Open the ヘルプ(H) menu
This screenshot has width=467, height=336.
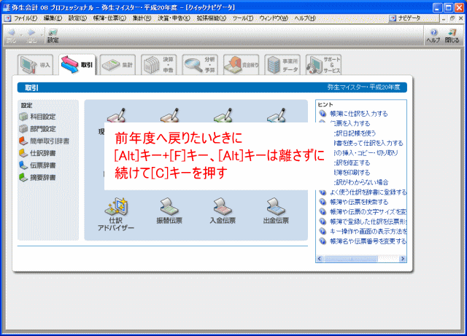(x=305, y=18)
